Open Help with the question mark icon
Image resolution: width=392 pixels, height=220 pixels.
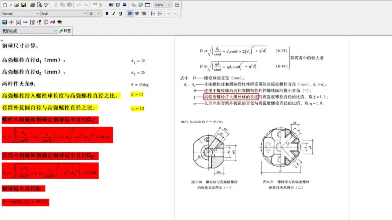[177, 5]
